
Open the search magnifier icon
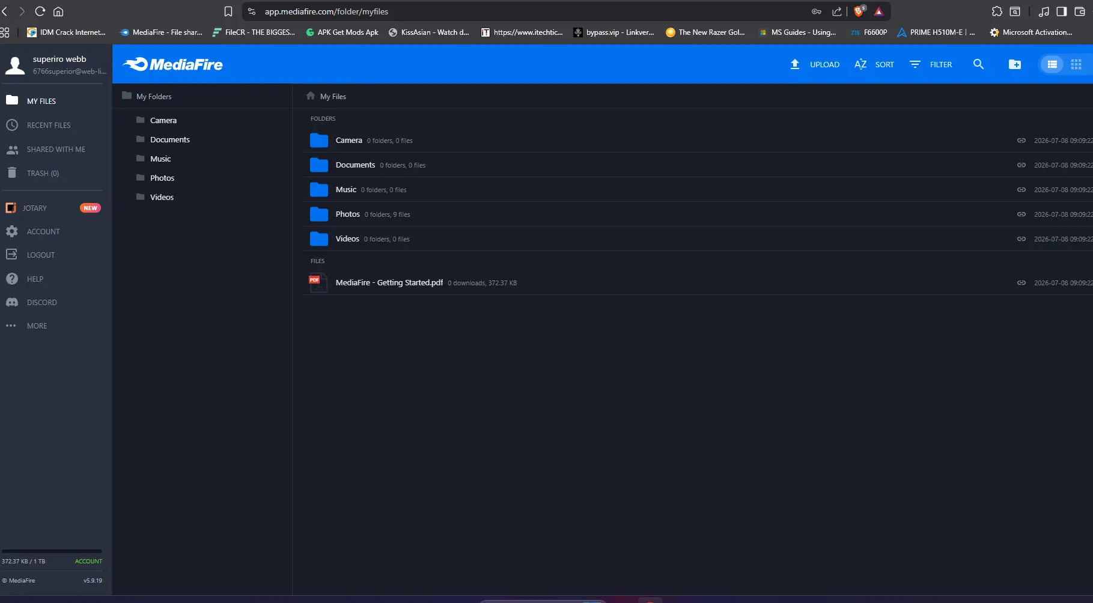[x=978, y=64]
